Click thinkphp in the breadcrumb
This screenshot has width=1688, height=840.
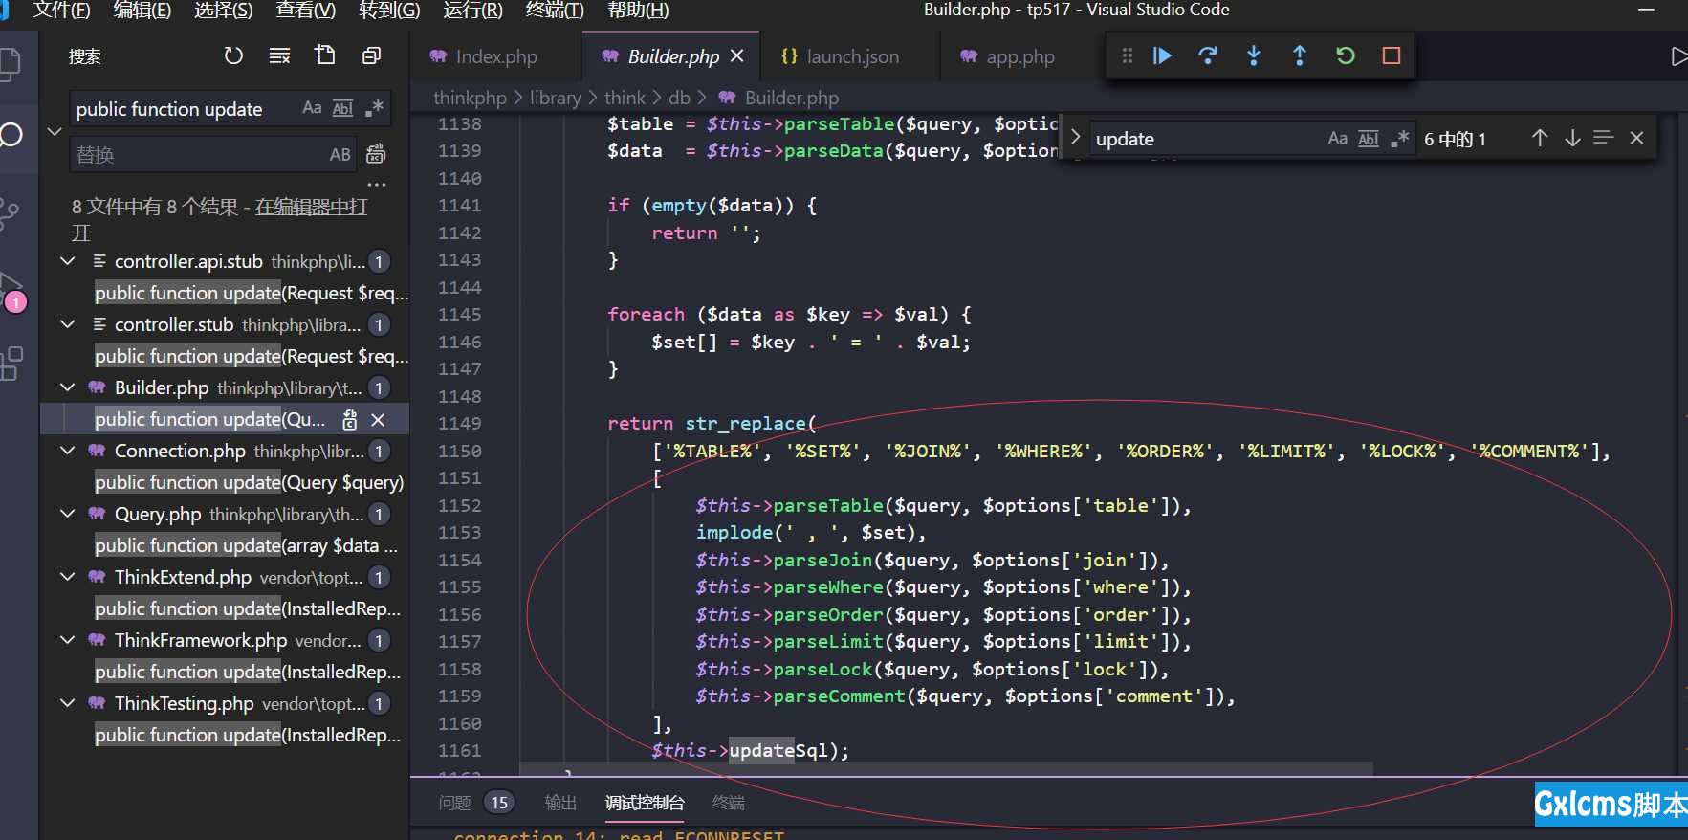[x=470, y=98]
